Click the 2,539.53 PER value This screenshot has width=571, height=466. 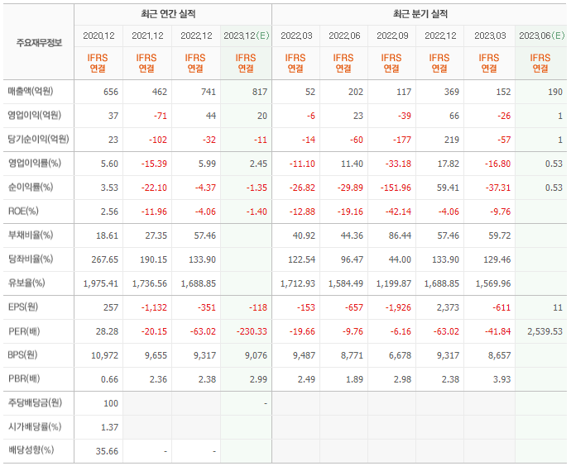click(x=545, y=332)
